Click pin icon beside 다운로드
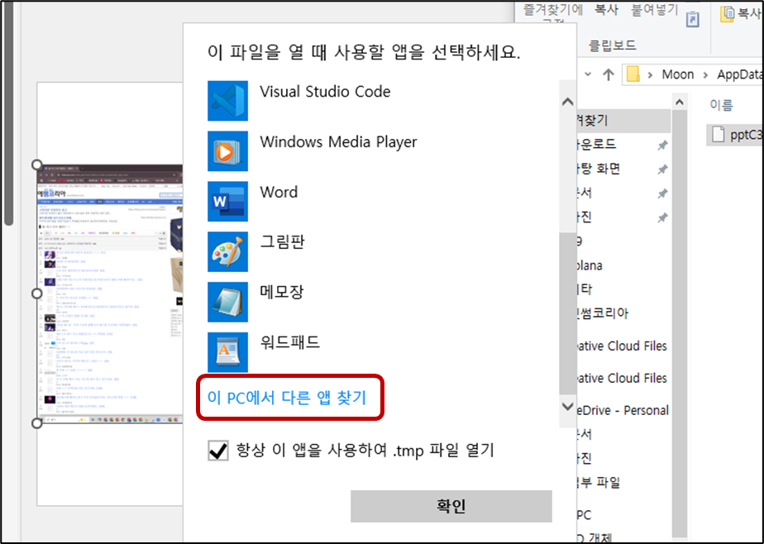The image size is (764, 544). (662, 146)
